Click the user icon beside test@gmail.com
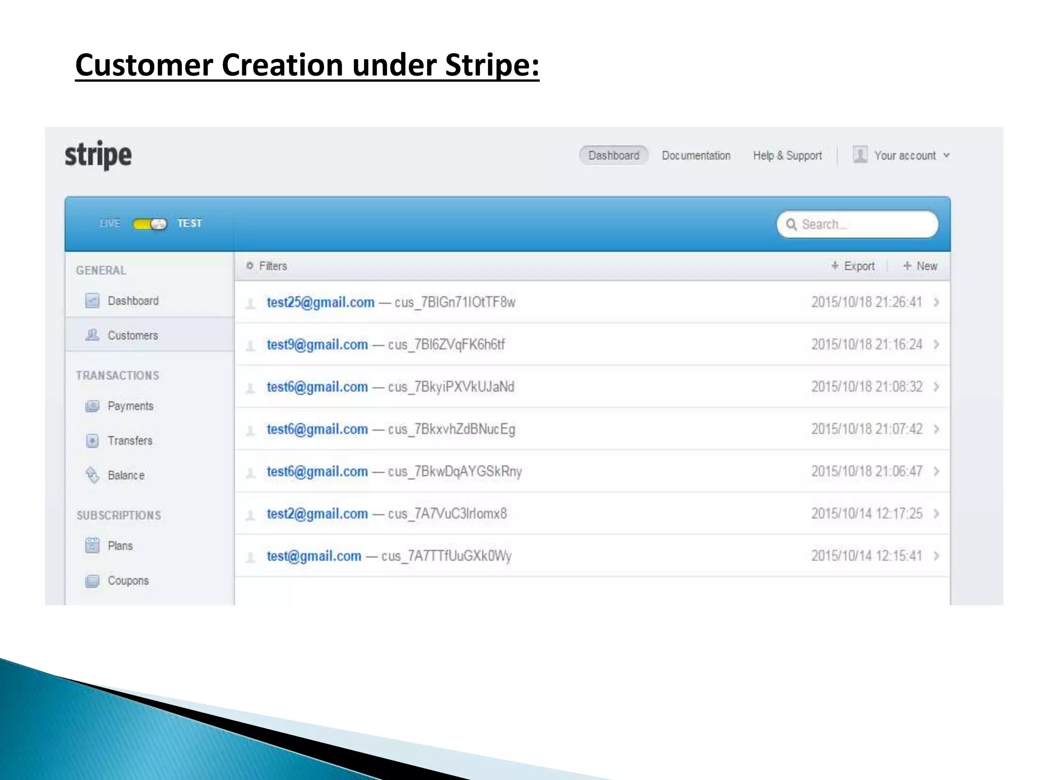The image size is (1040, 780). [250, 557]
